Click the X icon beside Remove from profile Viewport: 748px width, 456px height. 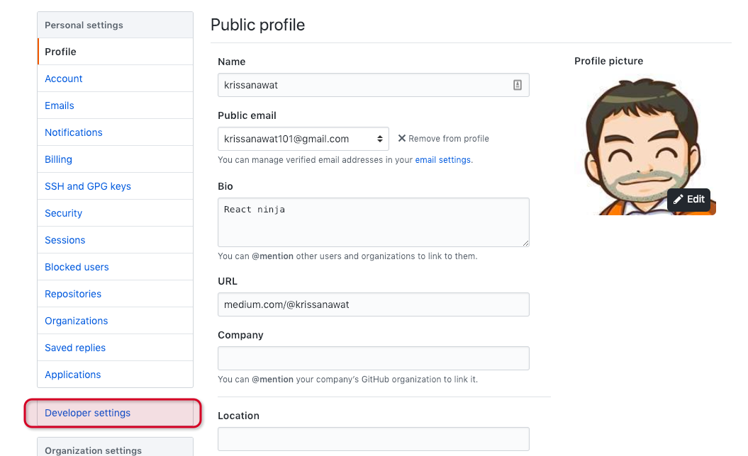pyautogui.click(x=402, y=138)
